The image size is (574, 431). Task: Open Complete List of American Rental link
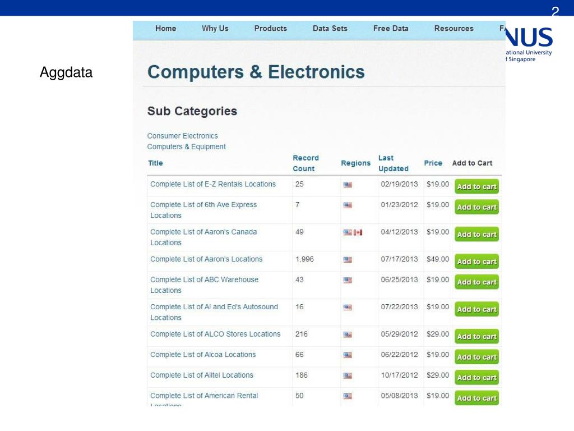click(x=204, y=396)
